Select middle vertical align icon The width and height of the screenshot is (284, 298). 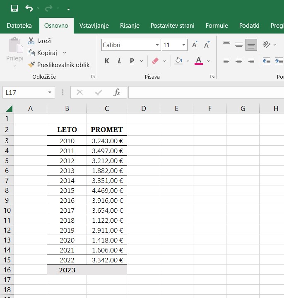click(239, 45)
